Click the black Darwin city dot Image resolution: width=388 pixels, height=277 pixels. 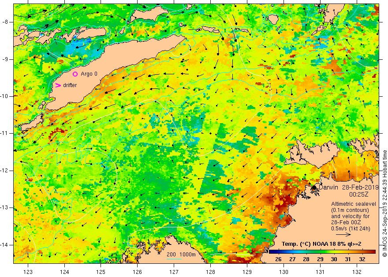314,187
